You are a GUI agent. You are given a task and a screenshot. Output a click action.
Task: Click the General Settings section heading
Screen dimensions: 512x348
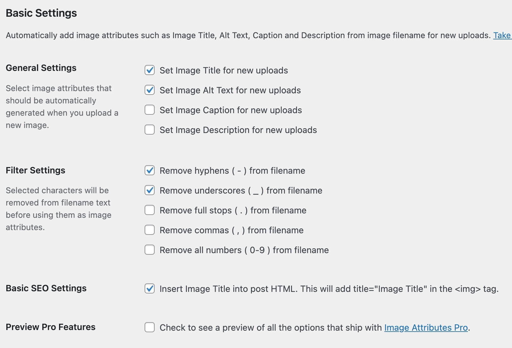coord(41,68)
